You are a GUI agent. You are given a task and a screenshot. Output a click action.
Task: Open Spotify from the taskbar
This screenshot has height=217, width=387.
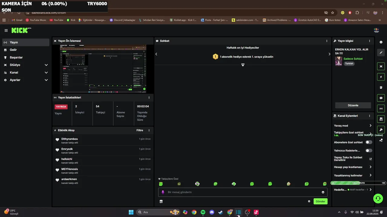(x=203, y=212)
